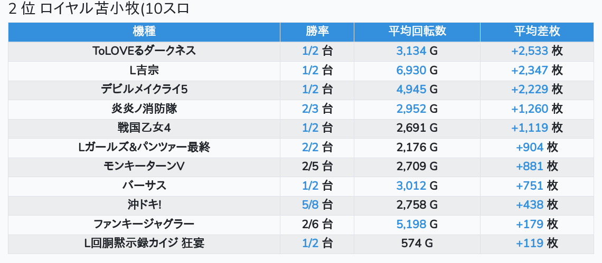The image size is (602, 263).
Task: Click Lガールズ&パンツァー最終 machine name
Action: pyautogui.click(x=144, y=147)
